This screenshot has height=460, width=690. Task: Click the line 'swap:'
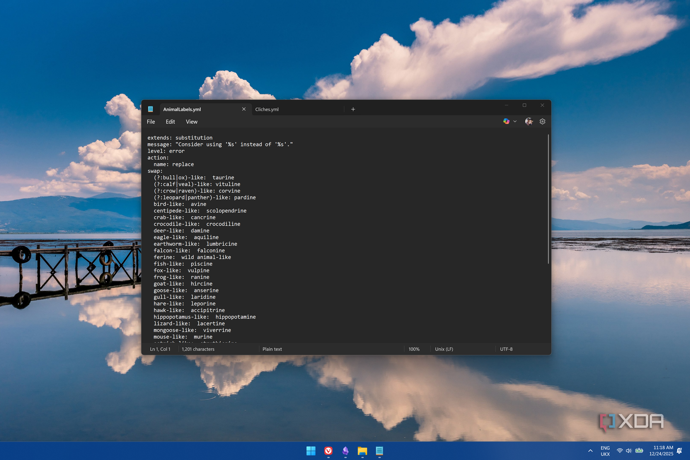(155, 171)
